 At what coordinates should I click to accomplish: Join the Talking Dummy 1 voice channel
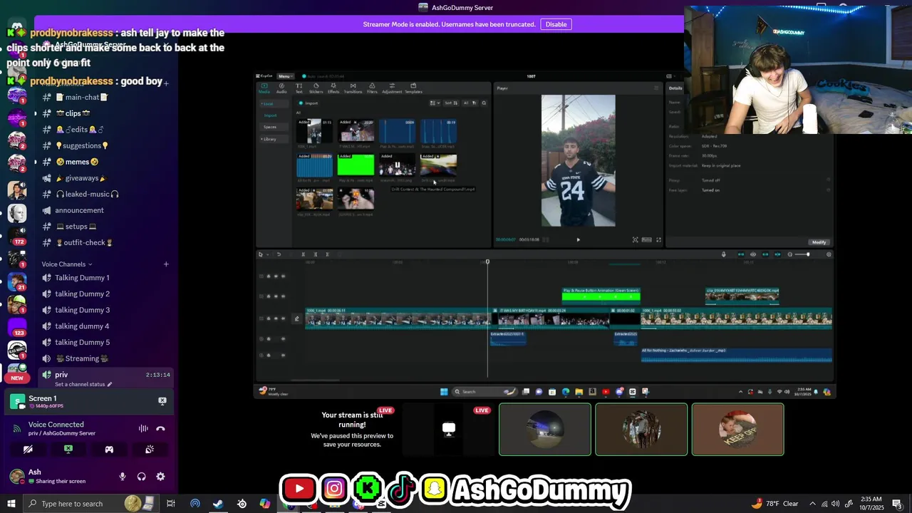click(82, 278)
